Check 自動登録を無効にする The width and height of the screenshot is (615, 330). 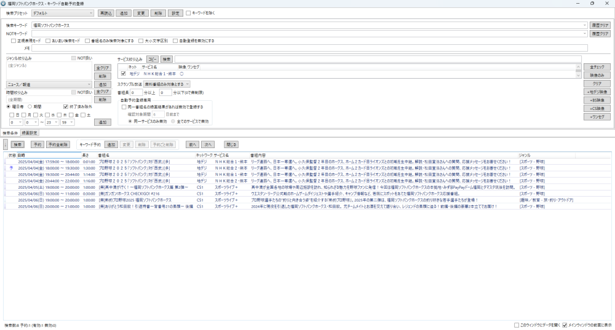[x=175, y=41]
